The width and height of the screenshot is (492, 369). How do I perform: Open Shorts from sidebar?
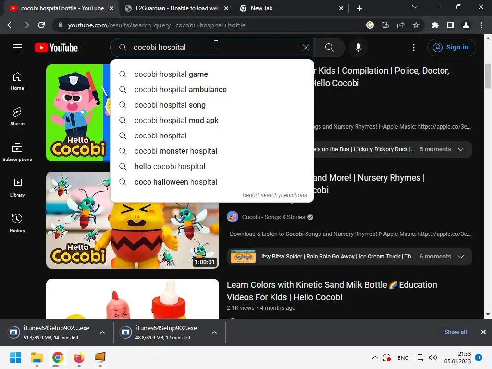click(17, 117)
